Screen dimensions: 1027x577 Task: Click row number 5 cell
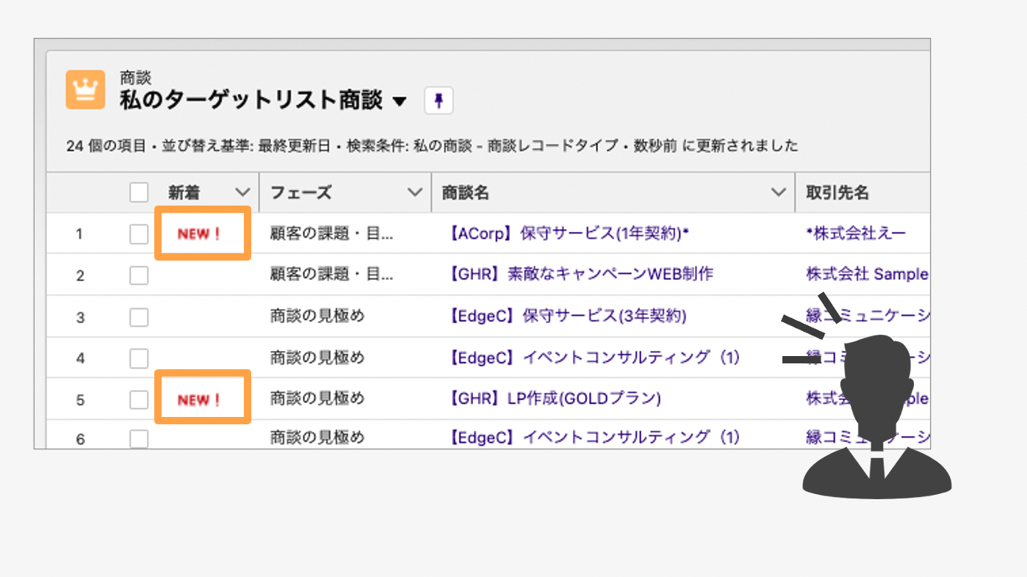click(80, 401)
